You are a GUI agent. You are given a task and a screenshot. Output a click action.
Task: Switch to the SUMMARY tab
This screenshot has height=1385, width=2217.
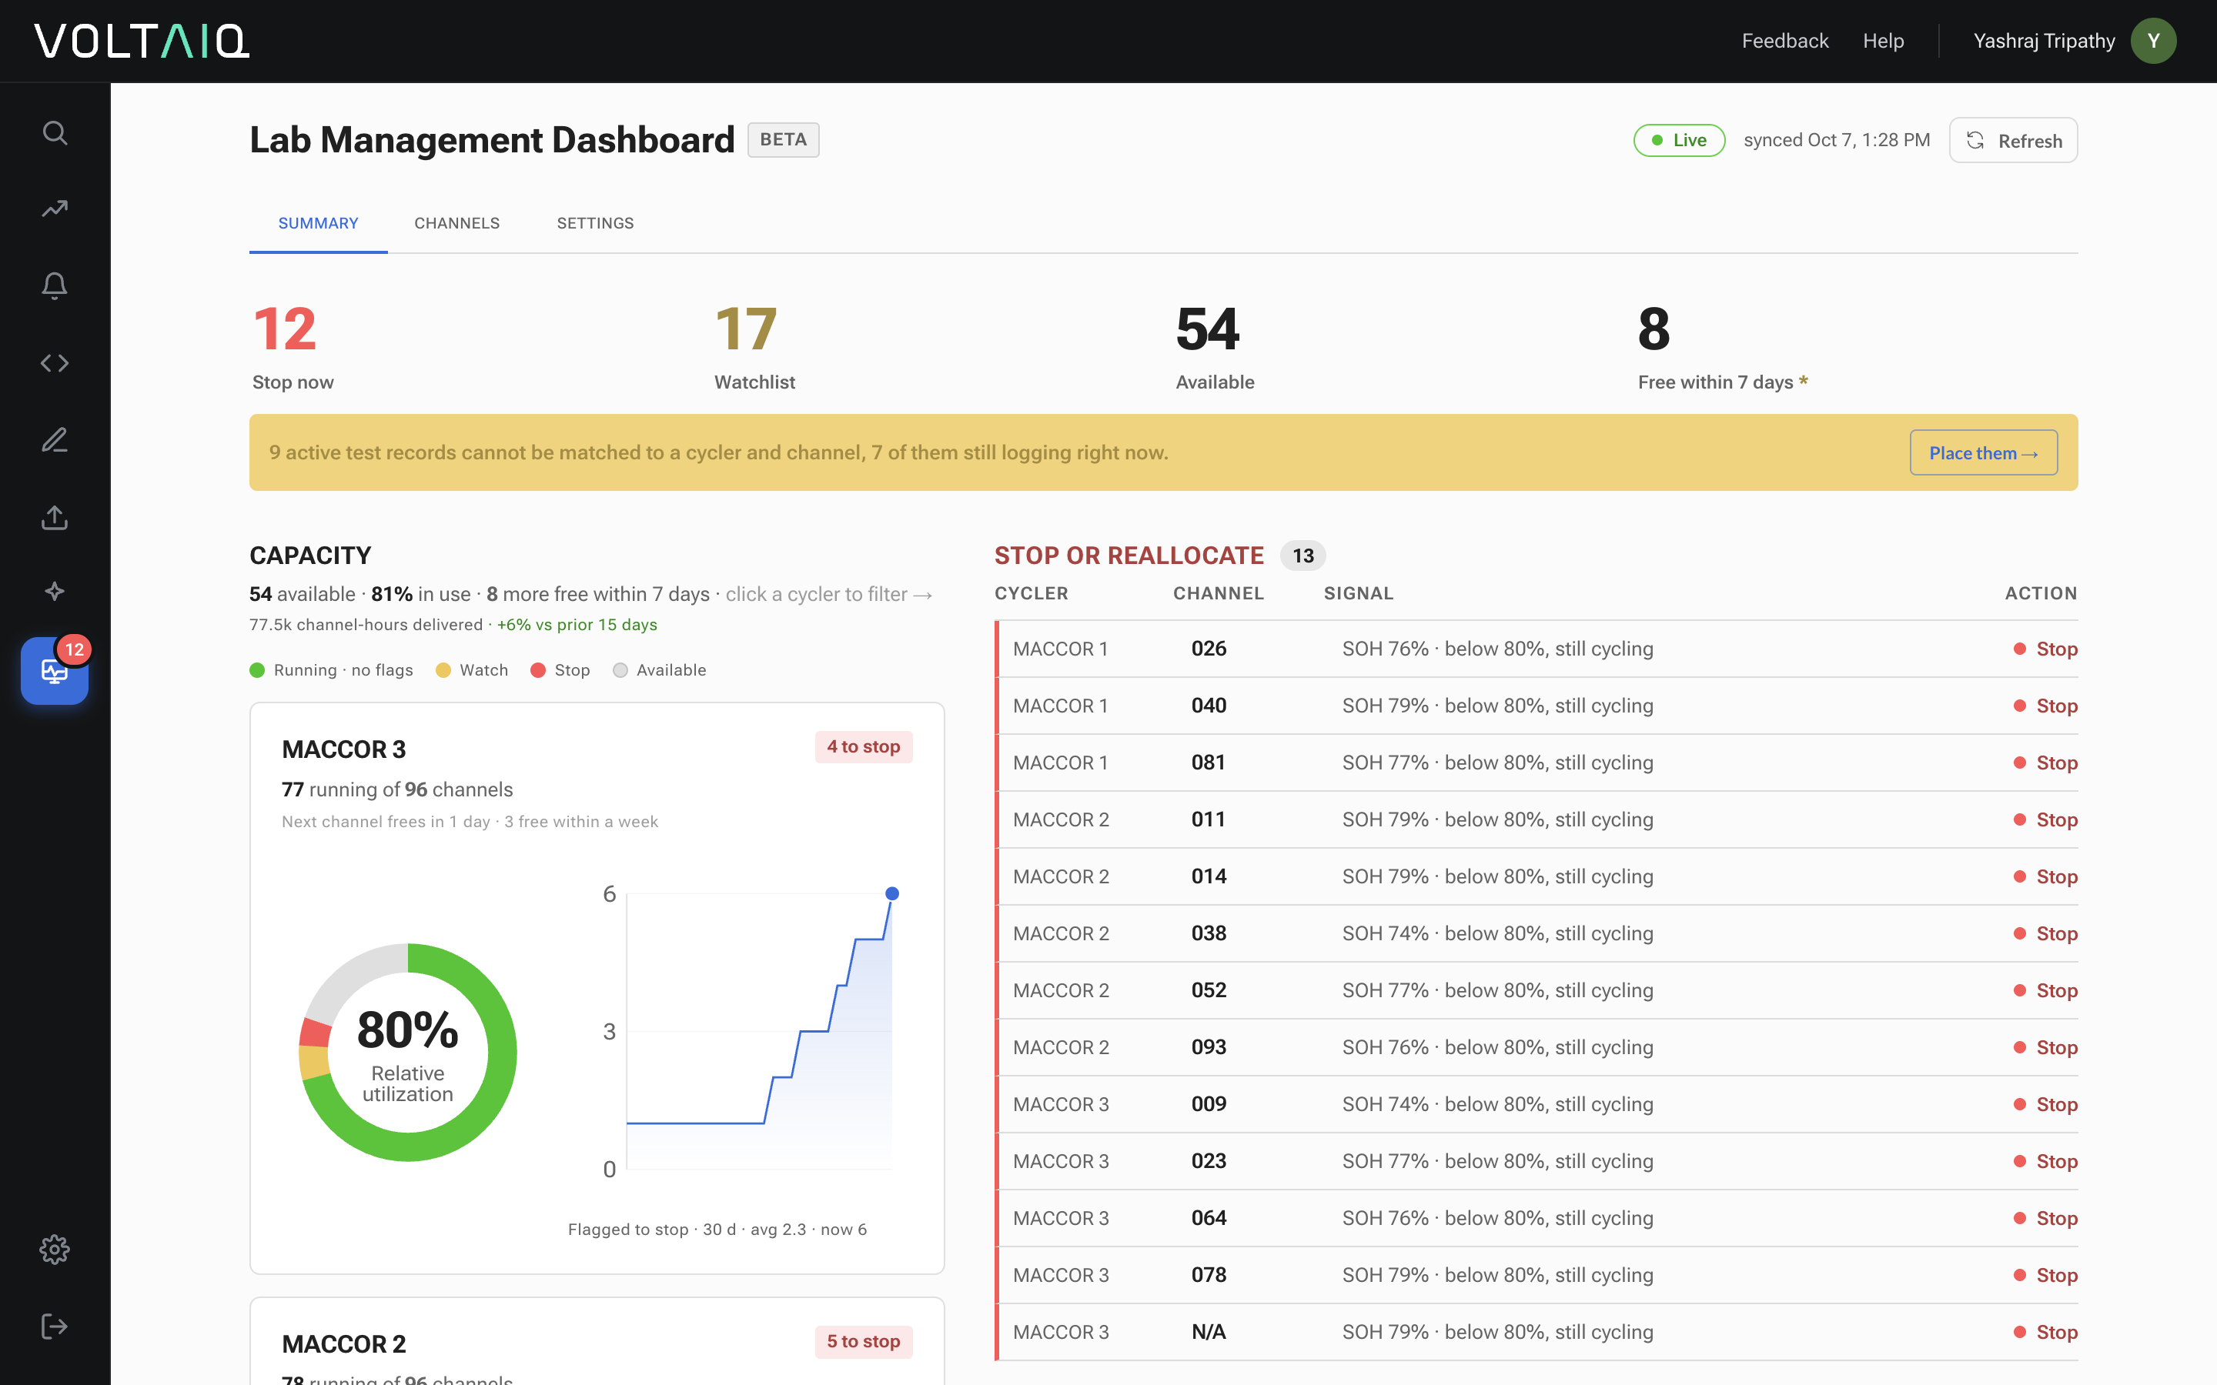(318, 223)
